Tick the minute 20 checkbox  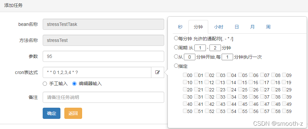185,89
